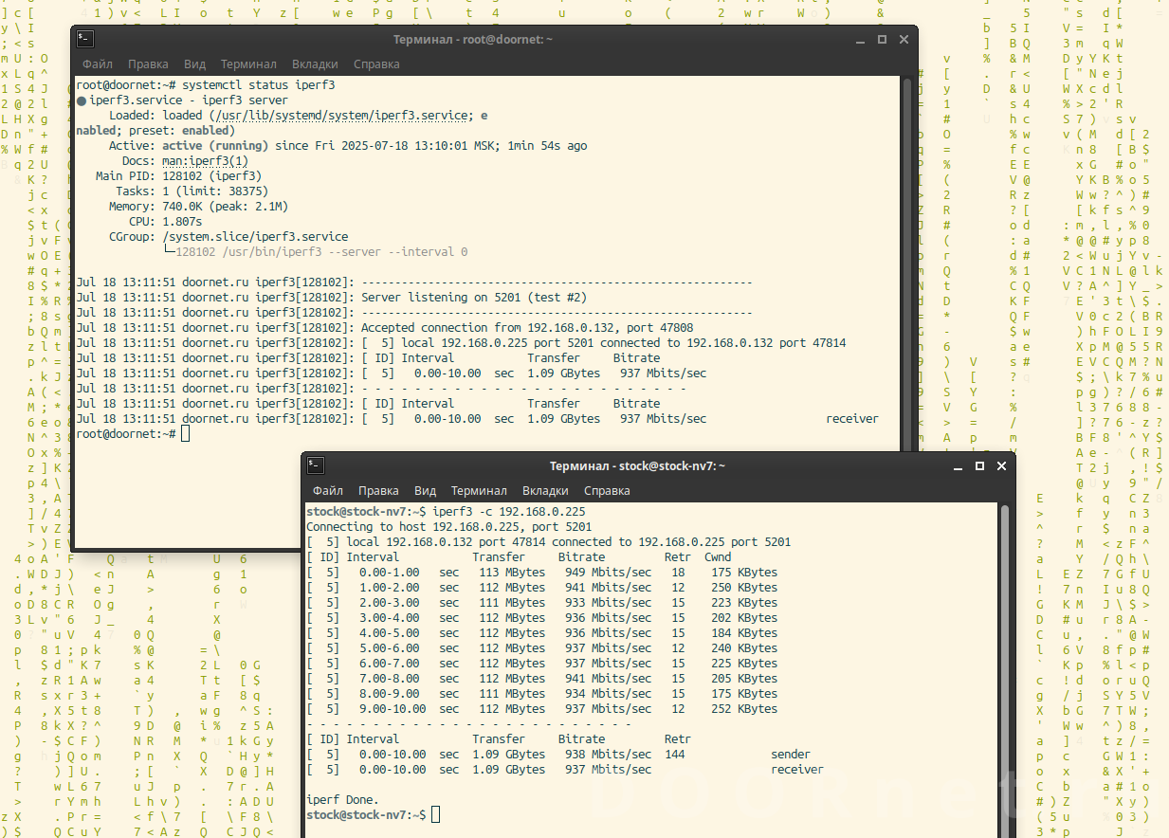
Task: Click the terminal icon in stock@stock-nv7 window title bar
Action: pyautogui.click(x=315, y=465)
